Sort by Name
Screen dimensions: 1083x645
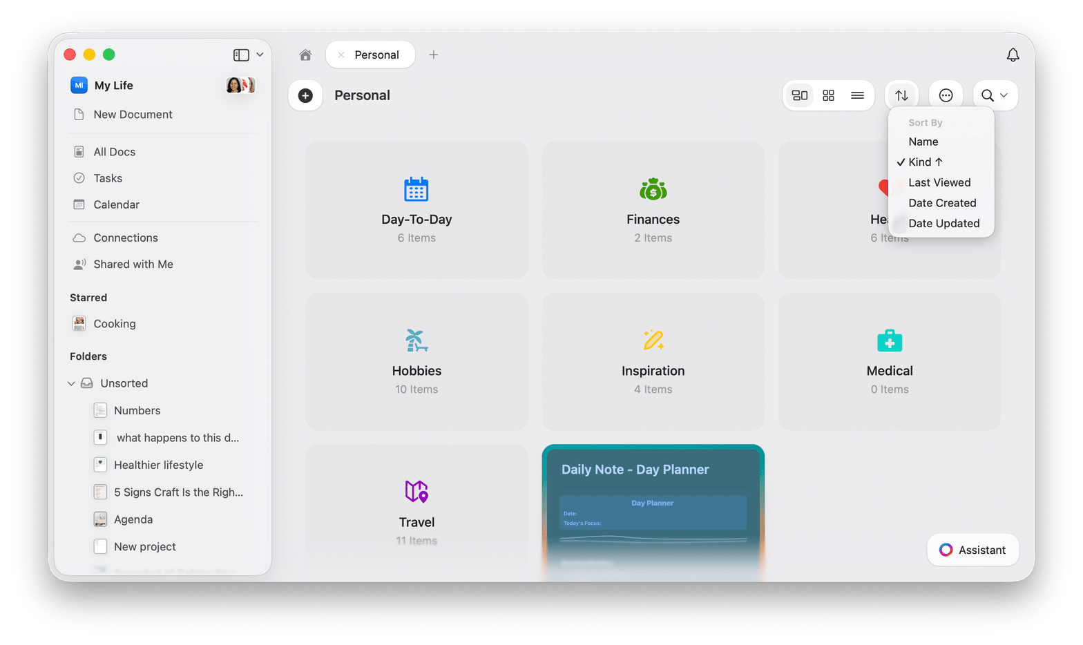(x=923, y=142)
